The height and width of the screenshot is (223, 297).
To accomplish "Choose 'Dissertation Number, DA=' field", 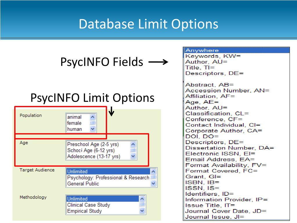I will 230,148.
